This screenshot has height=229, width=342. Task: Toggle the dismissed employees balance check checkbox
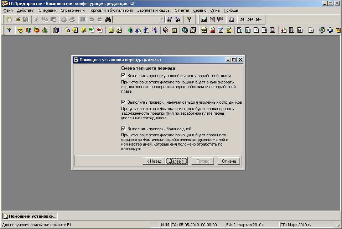click(x=124, y=102)
